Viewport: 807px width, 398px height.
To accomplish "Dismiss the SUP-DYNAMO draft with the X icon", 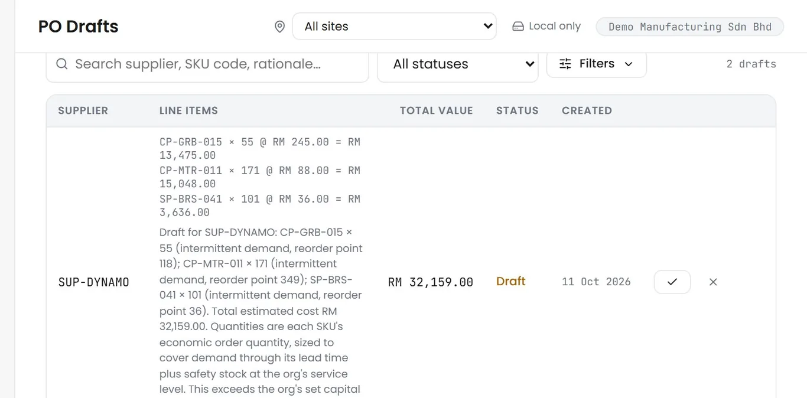I will [713, 282].
